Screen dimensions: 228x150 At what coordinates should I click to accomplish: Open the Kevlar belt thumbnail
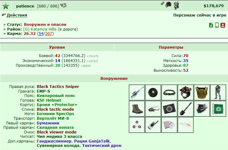[169, 93]
